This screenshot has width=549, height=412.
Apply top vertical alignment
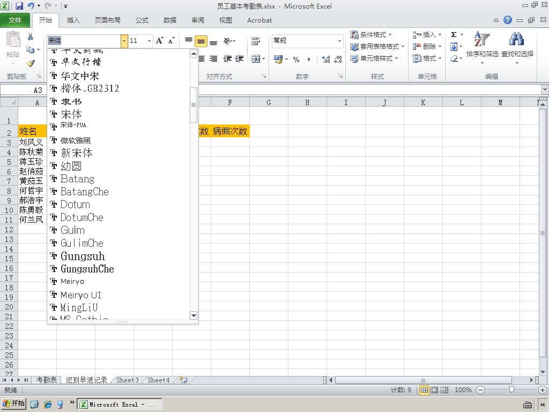click(189, 41)
